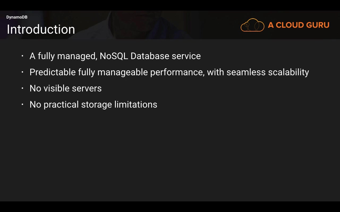This screenshot has width=340, height=212.
Task: Click the orange cloud logo icon
Action: (252, 25)
